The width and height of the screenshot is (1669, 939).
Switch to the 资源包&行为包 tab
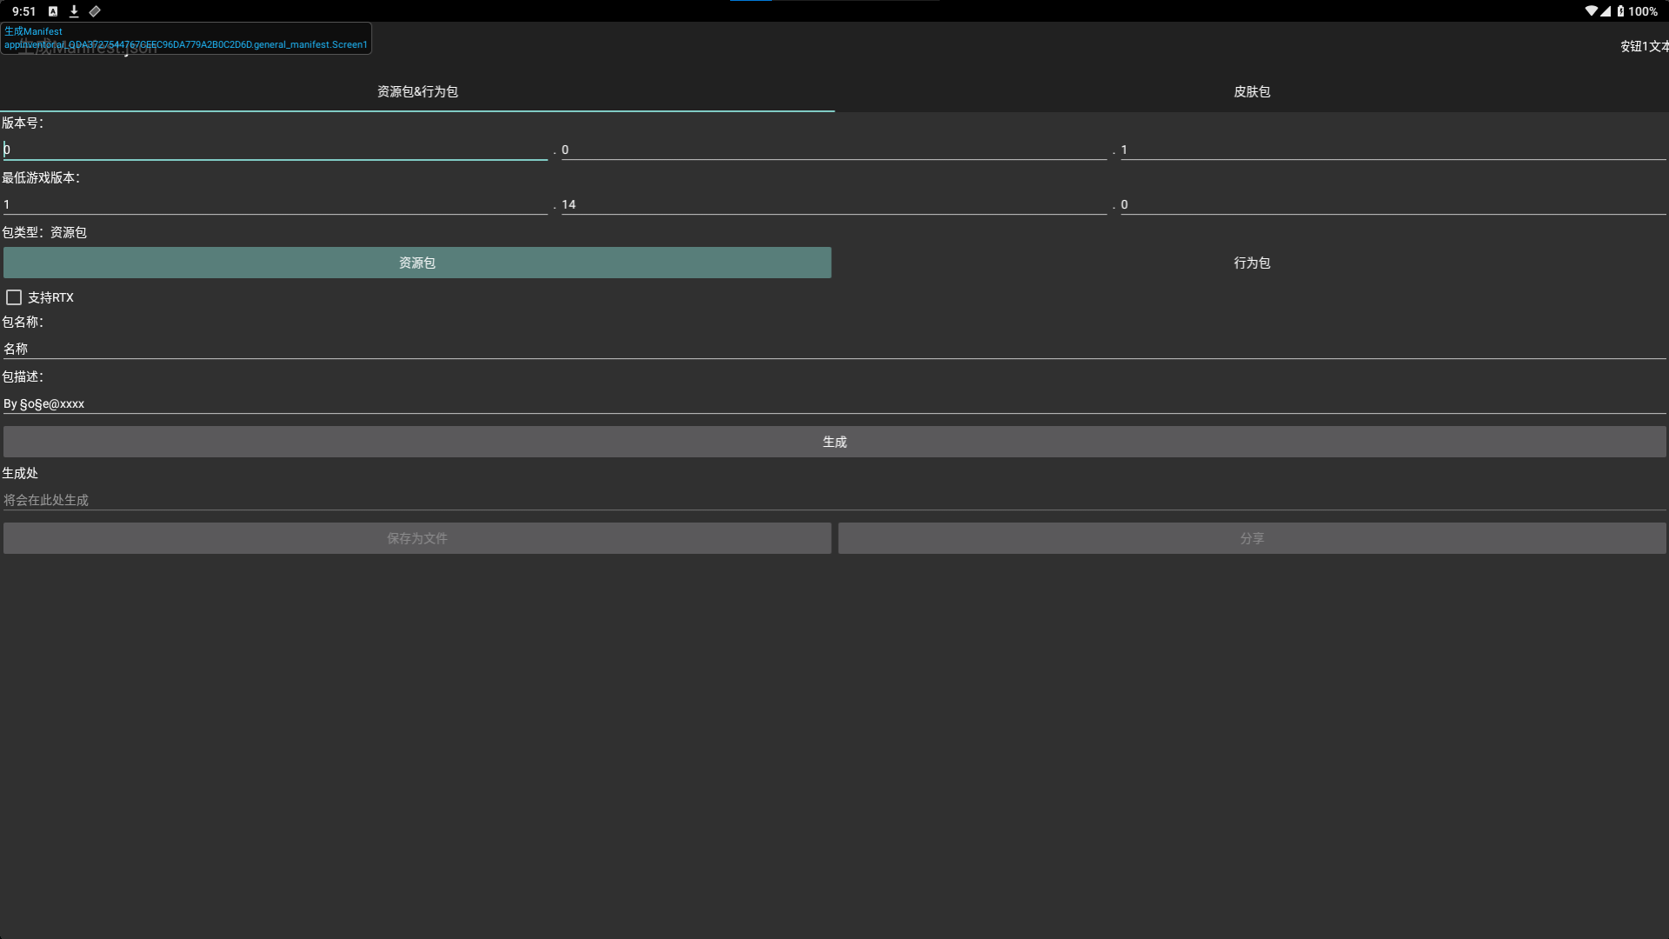coord(417,91)
